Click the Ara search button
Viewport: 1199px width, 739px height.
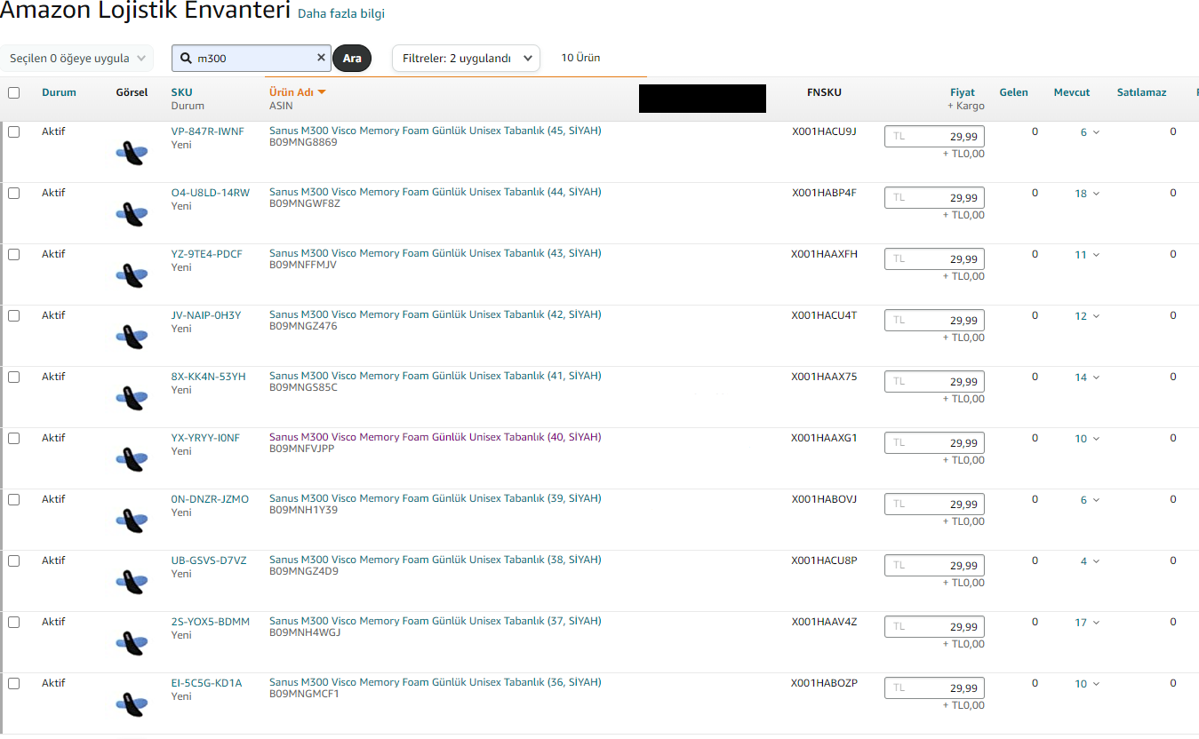click(352, 59)
